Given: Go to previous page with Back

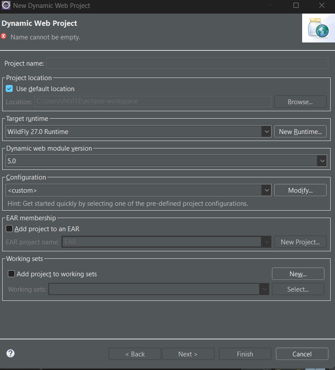Looking at the screenshot, I should [x=135, y=354].
